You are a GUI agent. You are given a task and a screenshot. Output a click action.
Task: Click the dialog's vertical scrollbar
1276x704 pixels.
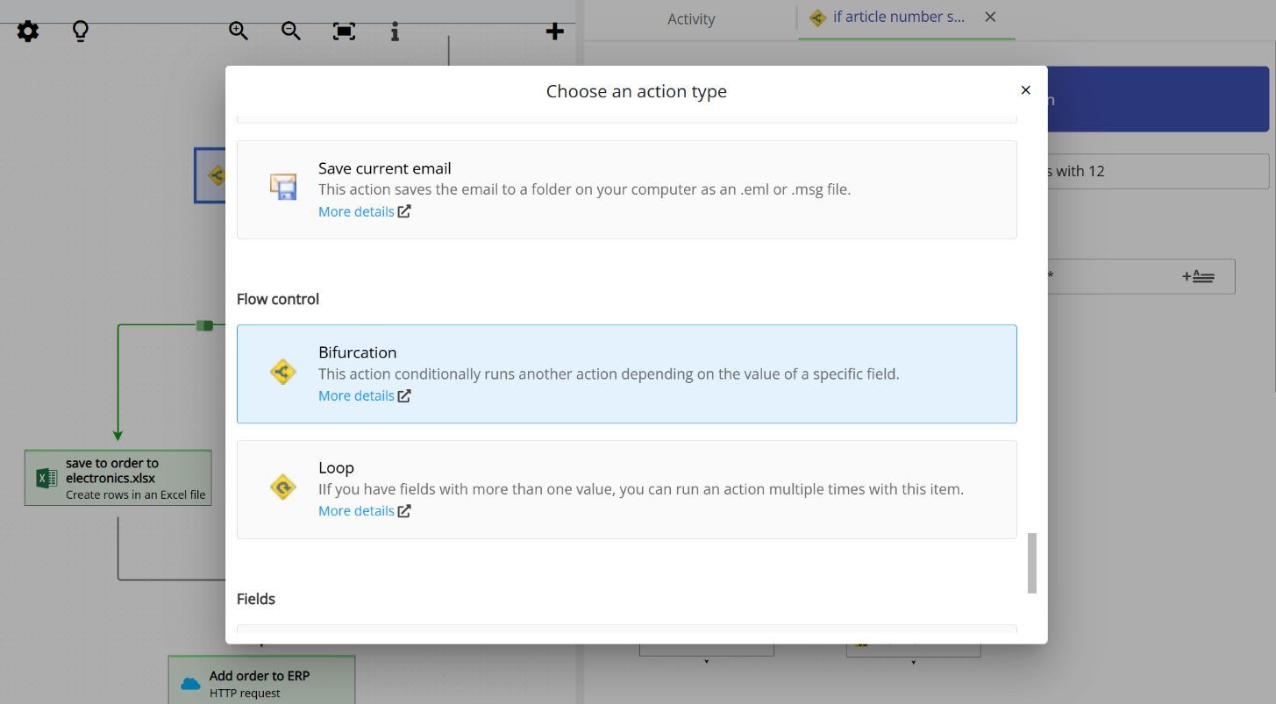pyautogui.click(x=1031, y=565)
